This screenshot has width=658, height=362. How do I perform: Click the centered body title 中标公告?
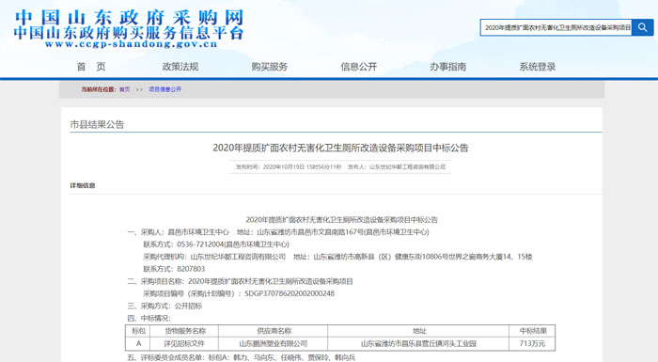pos(341,220)
